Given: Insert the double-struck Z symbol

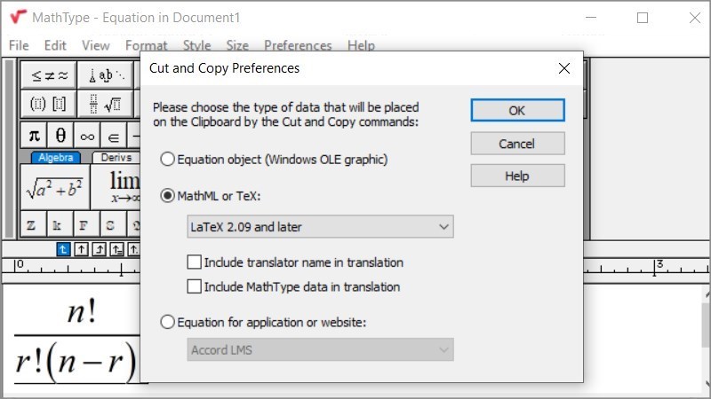Looking at the screenshot, I should pos(31,225).
